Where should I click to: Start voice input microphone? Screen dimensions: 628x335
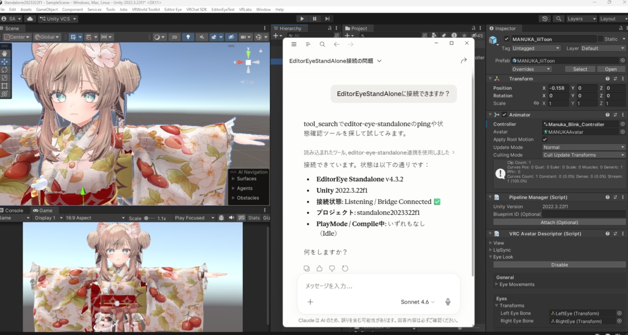[x=448, y=302]
